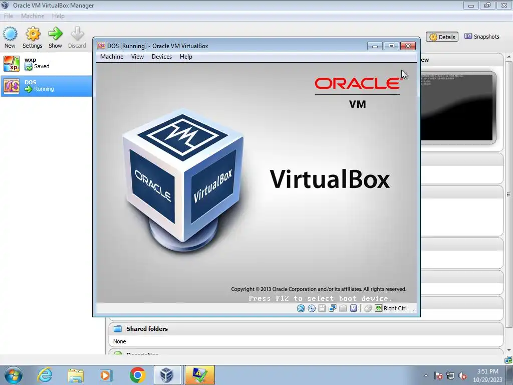The width and height of the screenshot is (513, 385).
Task: Click the shared folders status icon
Action: coord(343,308)
